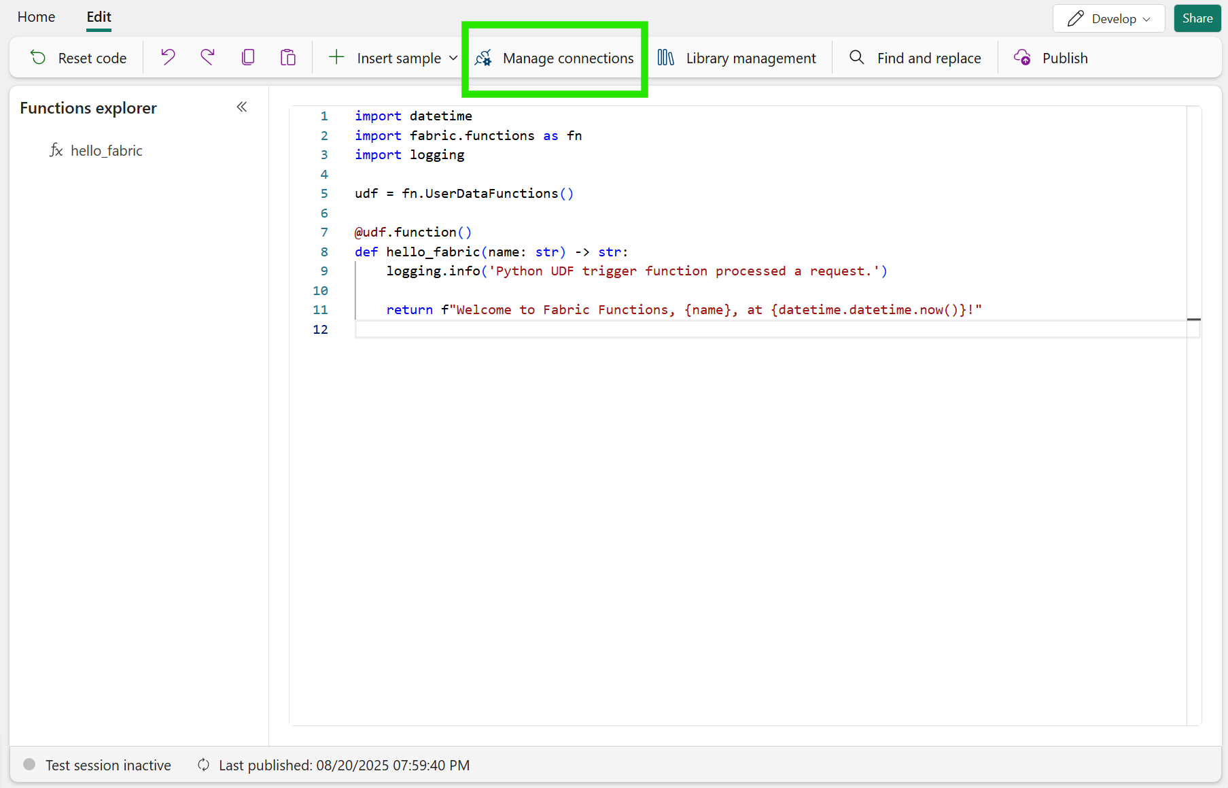Click the fx icon beside hello_fabric
Viewport: 1228px width, 788px height.
pos(56,150)
